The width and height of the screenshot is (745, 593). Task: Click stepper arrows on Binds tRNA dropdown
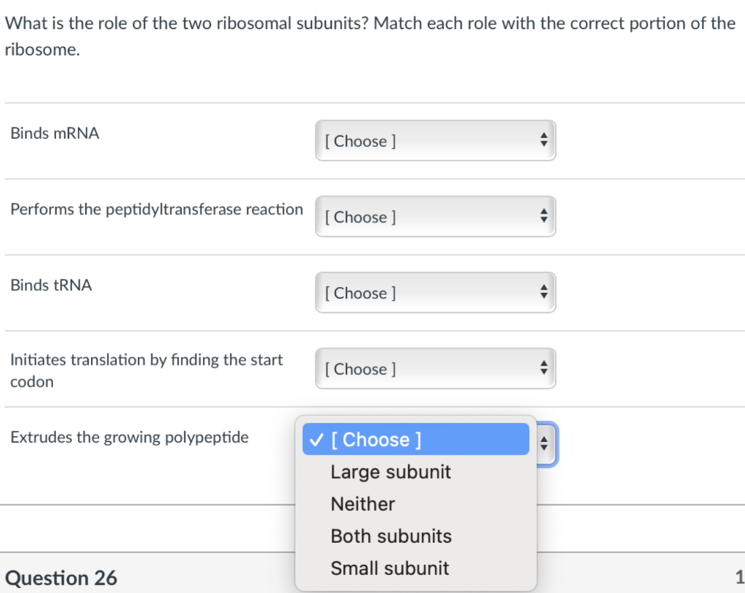[543, 293]
